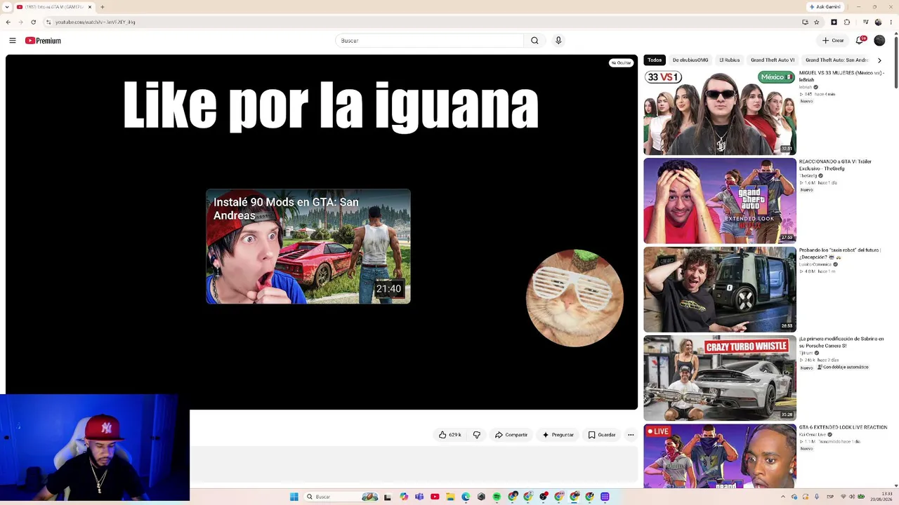Open Microsoft Teams from the taskbar
This screenshot has height=505, width=899.
tap(419, 497)
